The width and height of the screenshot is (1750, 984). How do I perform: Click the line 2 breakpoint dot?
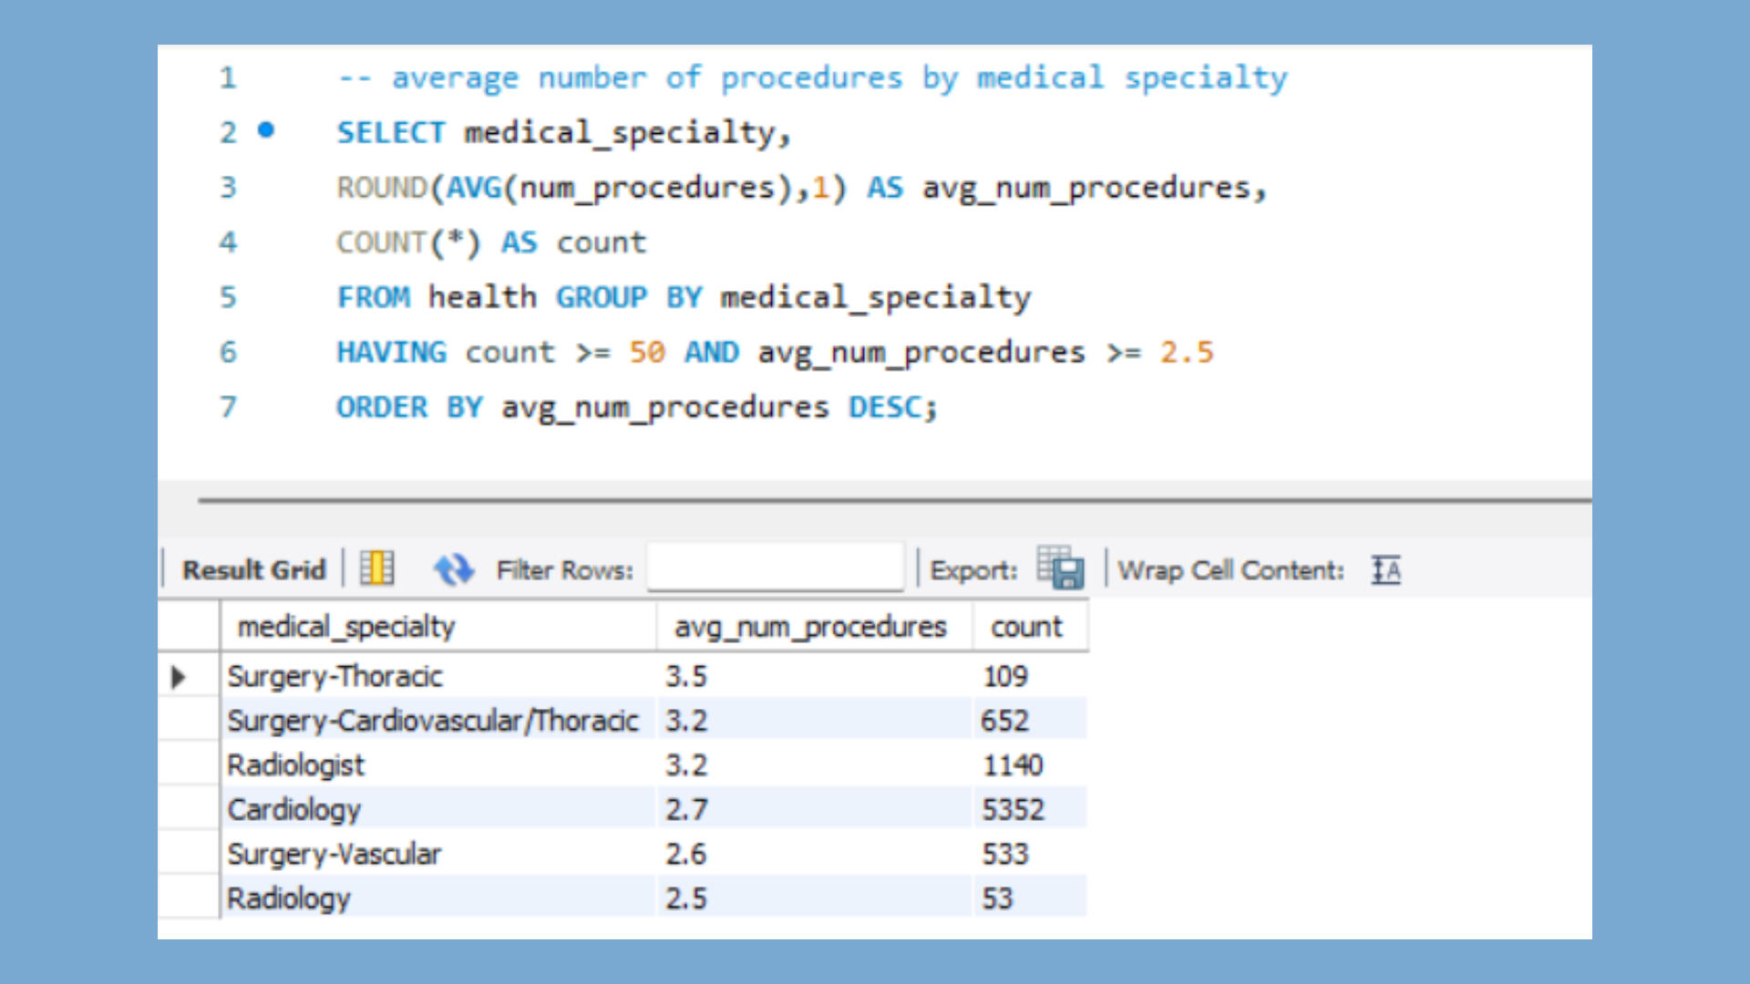coord(266,130)
